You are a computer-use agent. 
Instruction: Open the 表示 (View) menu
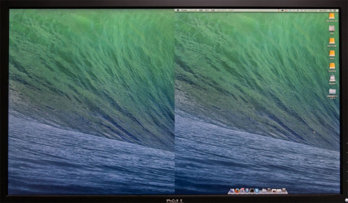207,10
